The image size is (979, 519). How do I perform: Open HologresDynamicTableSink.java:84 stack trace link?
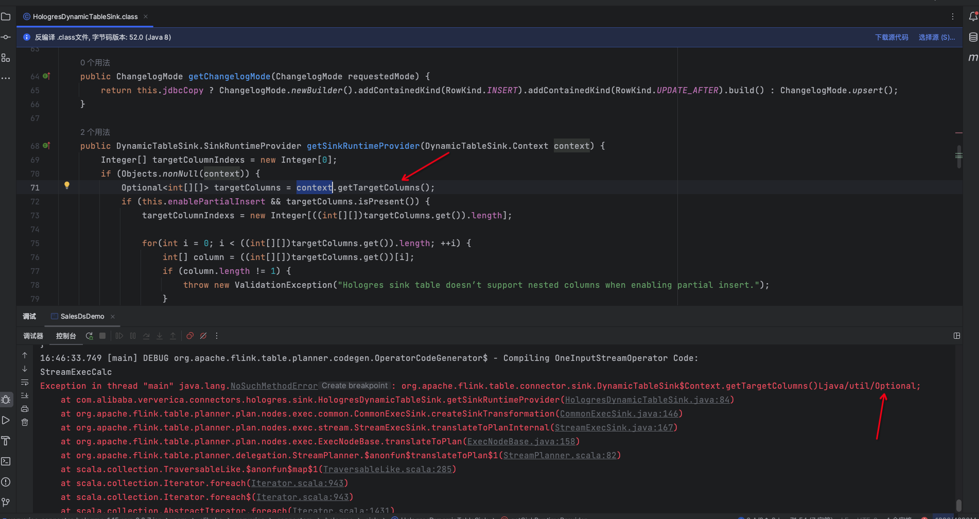point(647,400)
